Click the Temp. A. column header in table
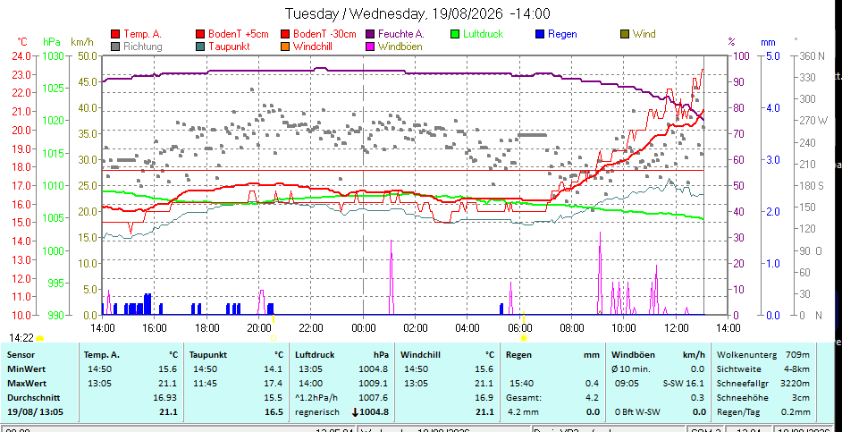Image resolution: width=842 pixels, height=432 pixels. (102, 354)
